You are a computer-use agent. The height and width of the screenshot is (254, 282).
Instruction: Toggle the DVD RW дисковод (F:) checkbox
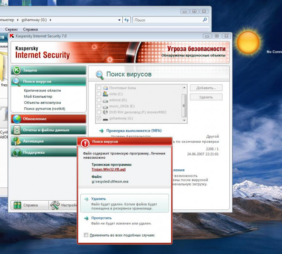99,112
